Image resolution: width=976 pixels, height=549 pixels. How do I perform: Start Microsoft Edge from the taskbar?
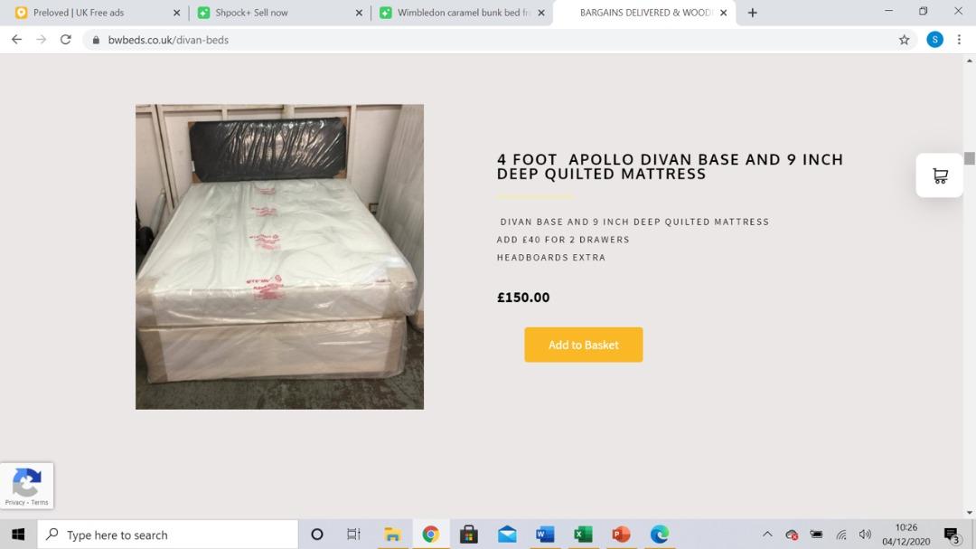pos(658,534)
